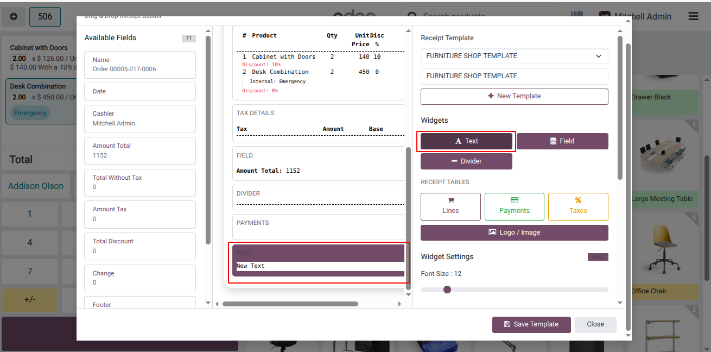Open the Receipt Template dropdown

tap(515, 56)
